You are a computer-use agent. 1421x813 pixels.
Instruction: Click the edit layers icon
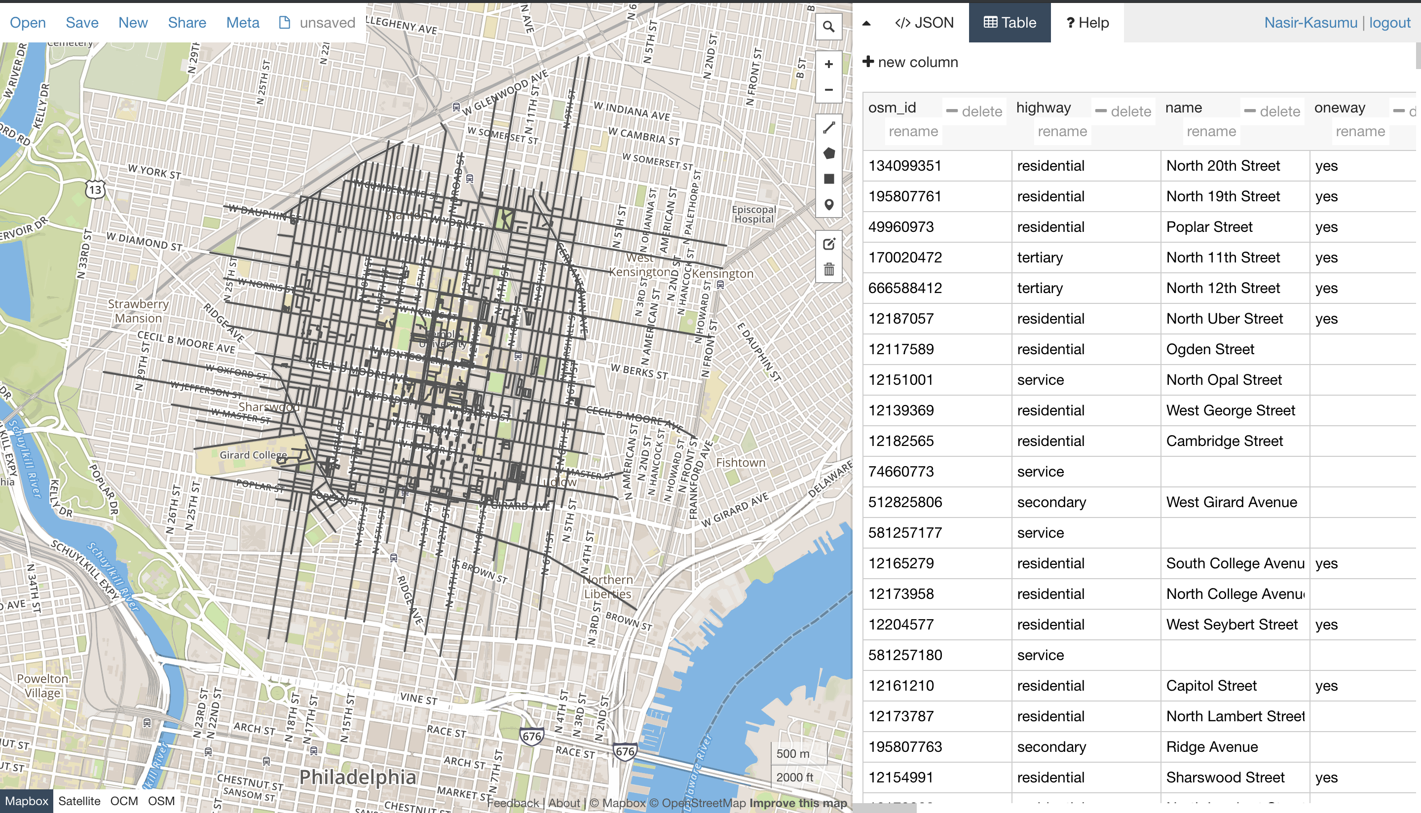pos(828,244)
